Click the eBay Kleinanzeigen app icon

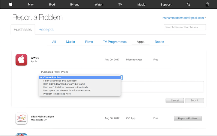click(21, 118)
